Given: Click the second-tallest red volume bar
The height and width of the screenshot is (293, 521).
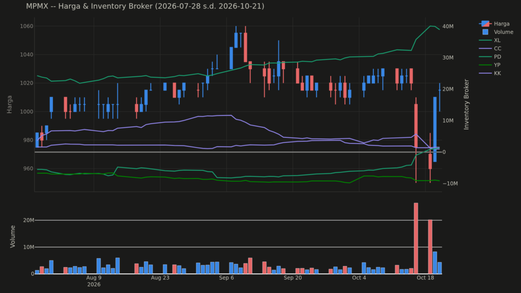Looking at the screenshot, I should pos(430,247).
